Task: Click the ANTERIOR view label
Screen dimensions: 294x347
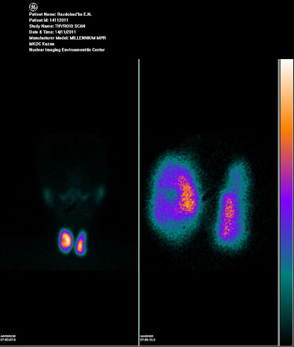Action: 8,336
